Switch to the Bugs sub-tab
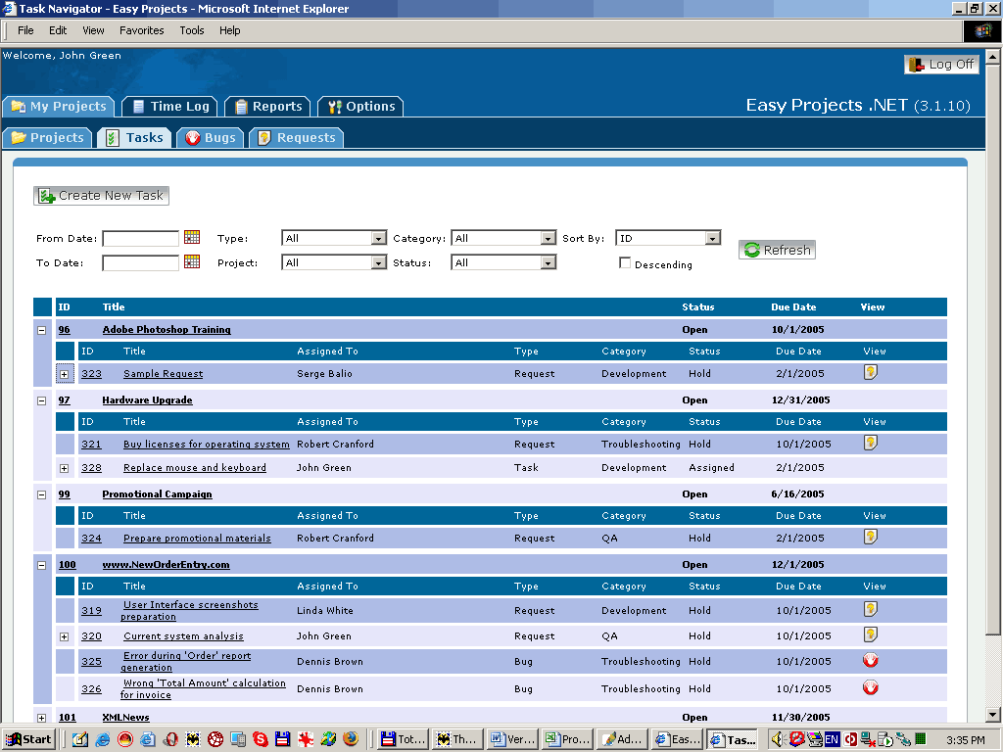Viewport: 1003px width, 752px height. tap(211, 138)
